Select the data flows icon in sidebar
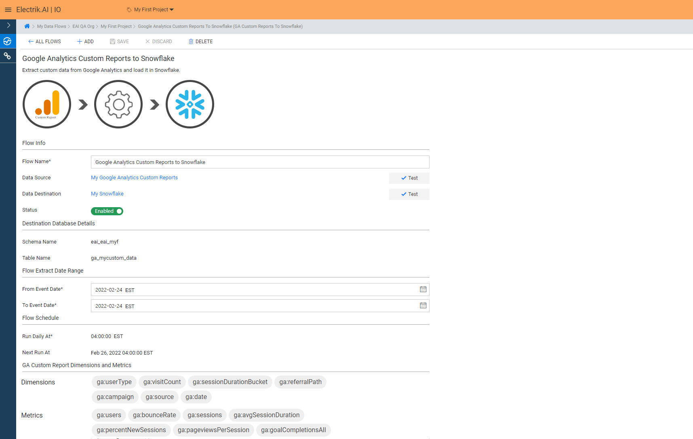693x439 pixels. click(8, 41)
